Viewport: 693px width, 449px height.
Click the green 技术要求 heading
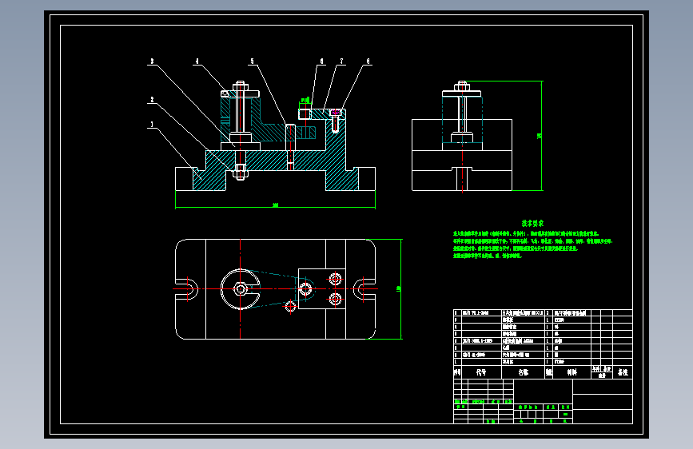(532, 223)
